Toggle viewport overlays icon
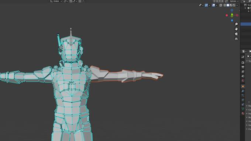The height and width of the screenshot is (141, 251). (214, 5)
